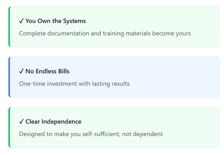224x155 pixels.
Task: Click the blue left border of the Bills card
Action: pyautogui.click(x=9, y=77)
